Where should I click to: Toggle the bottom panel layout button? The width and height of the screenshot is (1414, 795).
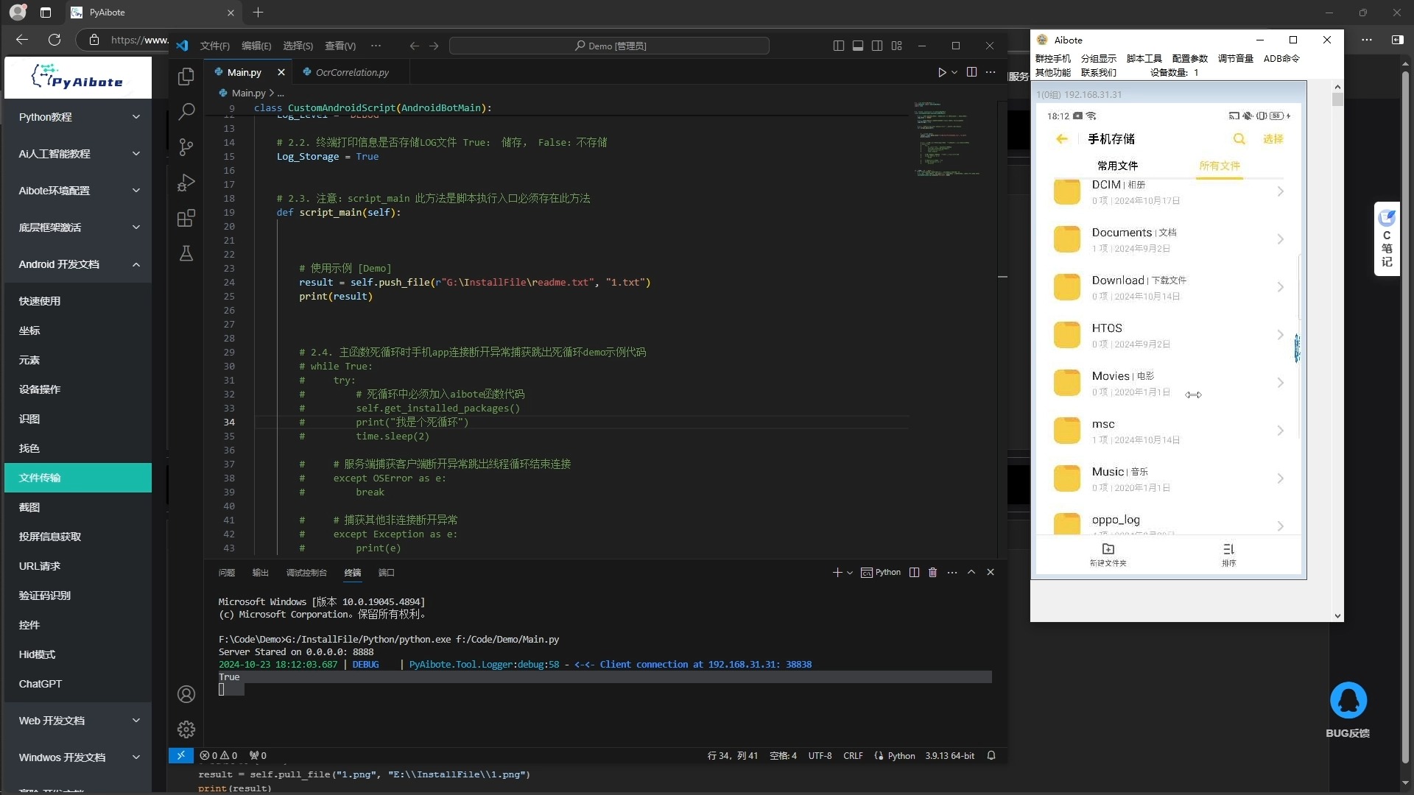(858, 46)
